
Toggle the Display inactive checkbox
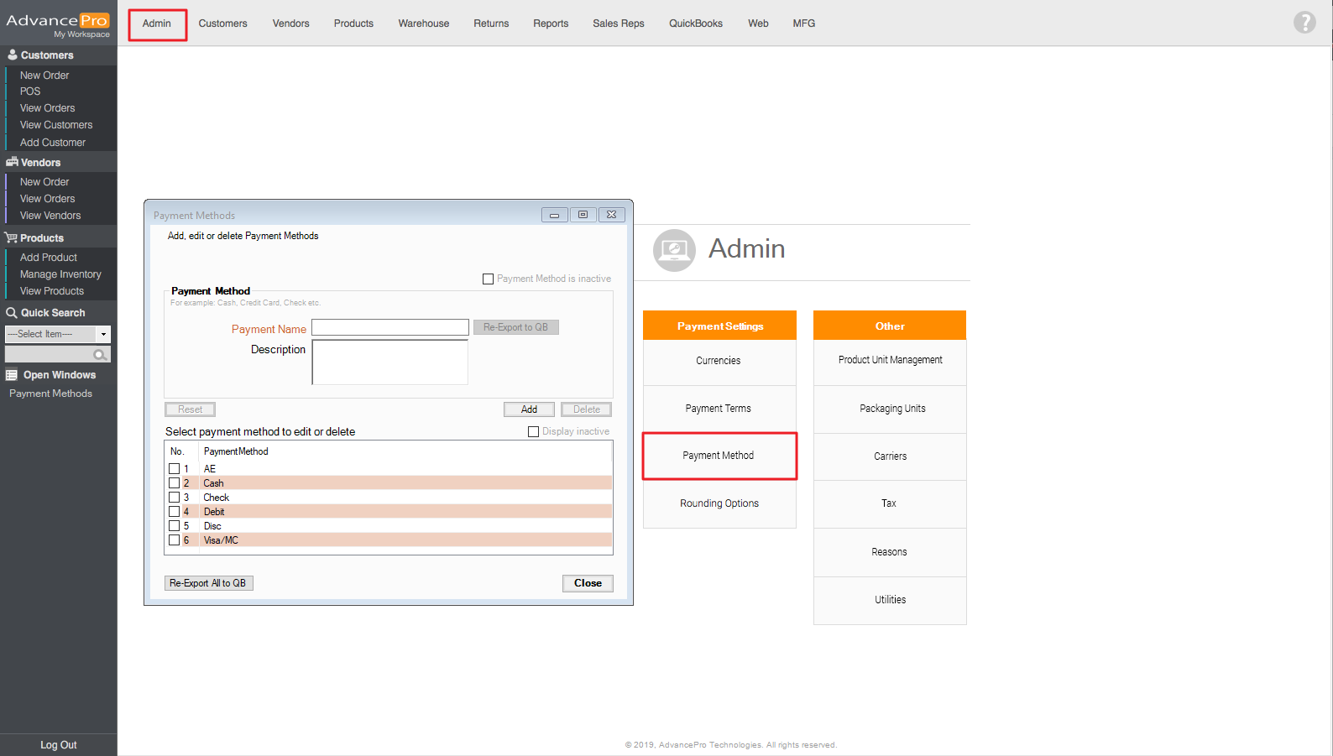click(x=533, y=431)
